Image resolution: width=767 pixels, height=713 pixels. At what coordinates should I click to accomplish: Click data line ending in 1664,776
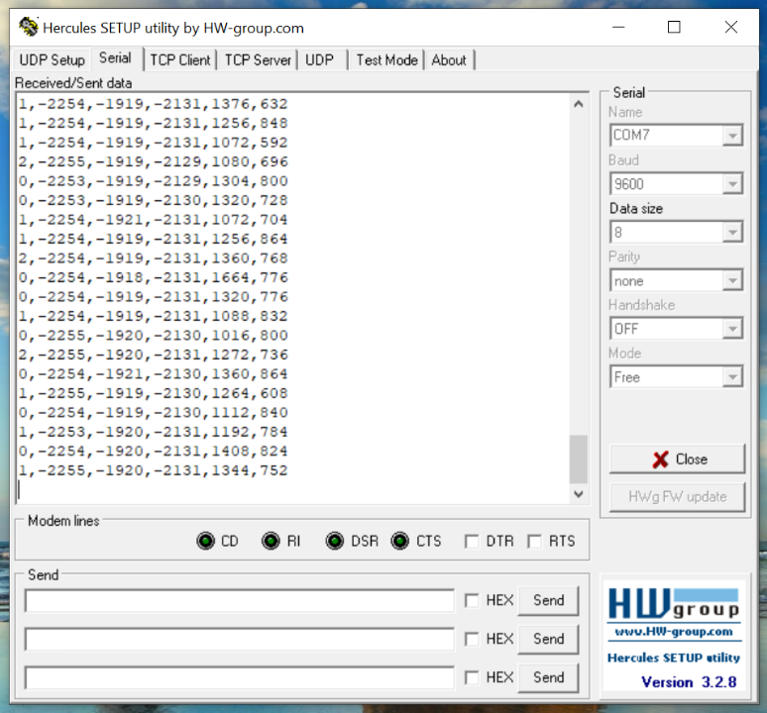154,277
